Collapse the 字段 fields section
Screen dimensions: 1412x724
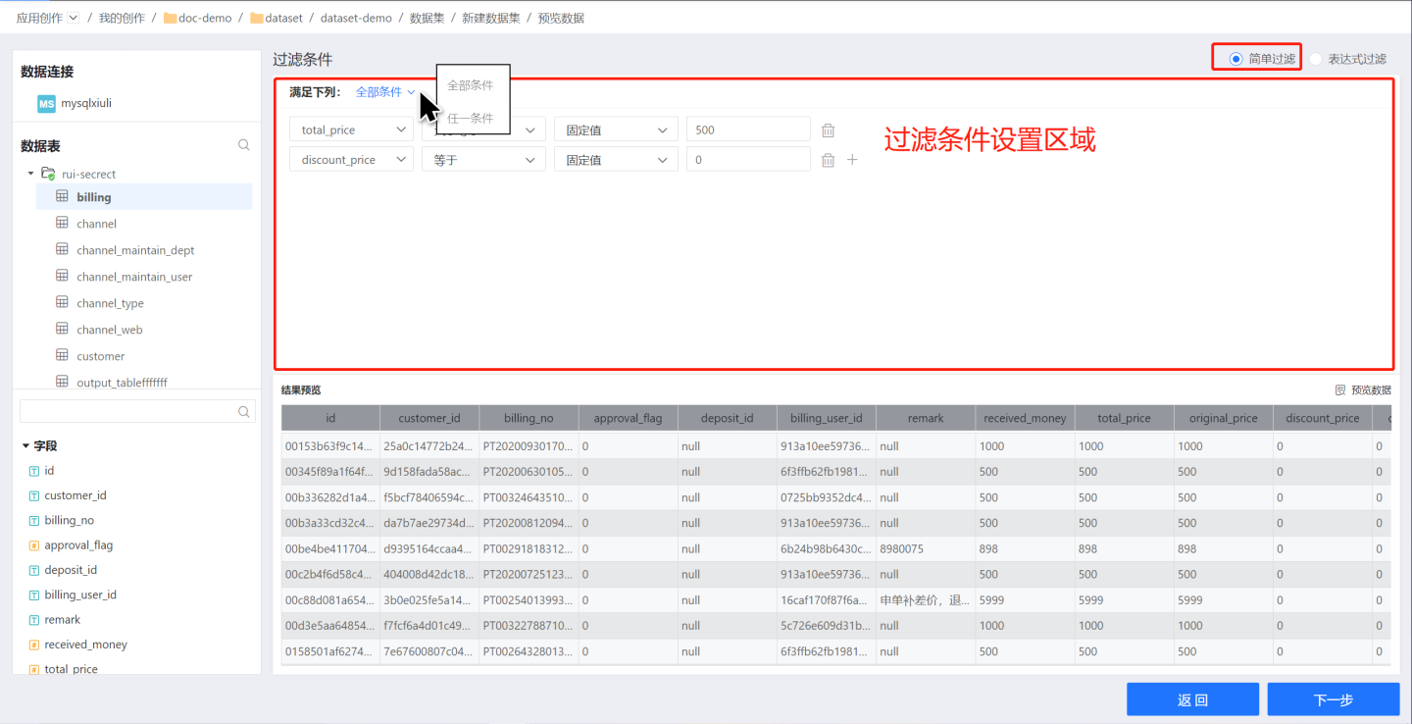pos(25,445)
